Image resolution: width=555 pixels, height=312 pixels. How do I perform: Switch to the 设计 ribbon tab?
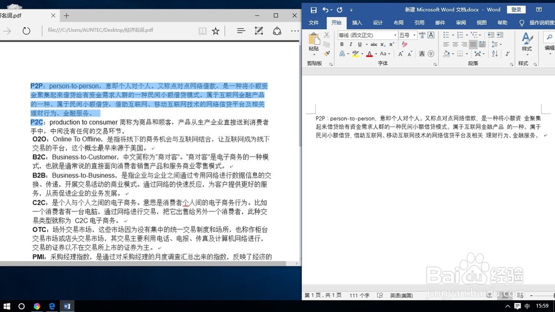(377, 23)
